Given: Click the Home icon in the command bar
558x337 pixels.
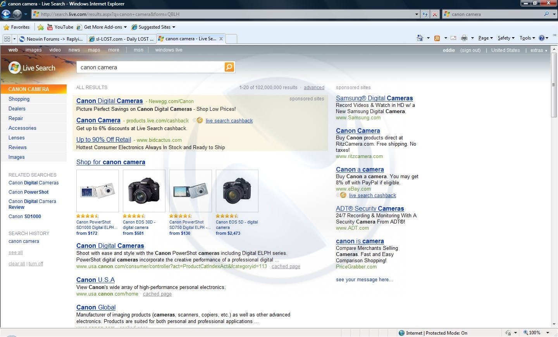Looking at the screenshot, I should coord(420,38).
